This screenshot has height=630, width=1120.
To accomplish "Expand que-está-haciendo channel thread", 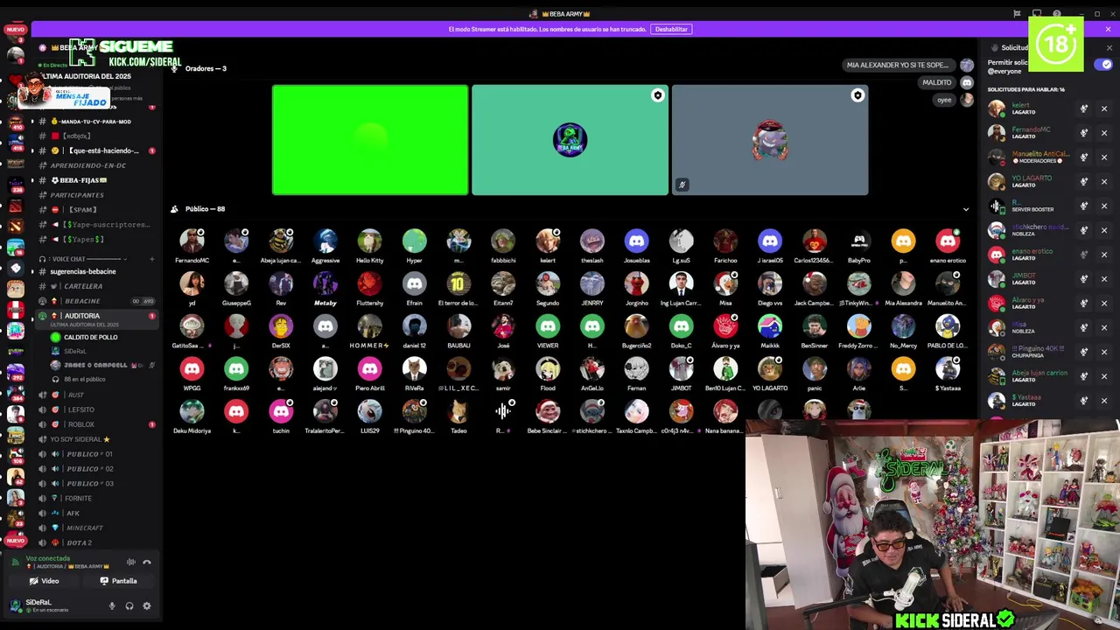I will click(x=33, y=150).
